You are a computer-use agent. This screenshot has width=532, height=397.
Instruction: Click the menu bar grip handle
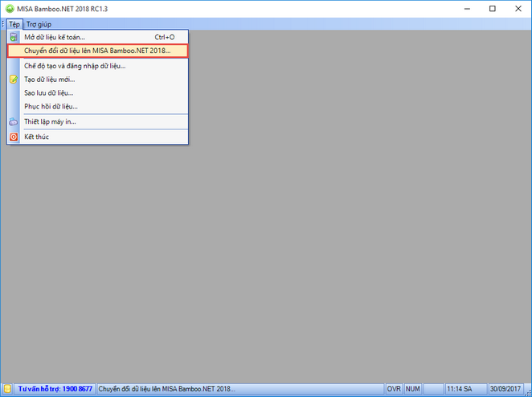click(x=3, y=24)
